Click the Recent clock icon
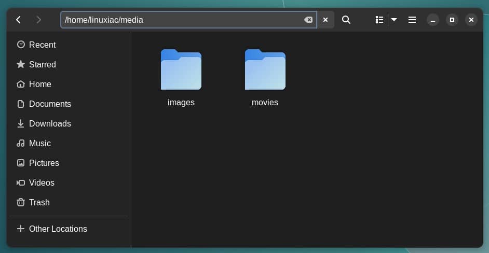This screenshot has height=253, width=489. tap(21, 45)
